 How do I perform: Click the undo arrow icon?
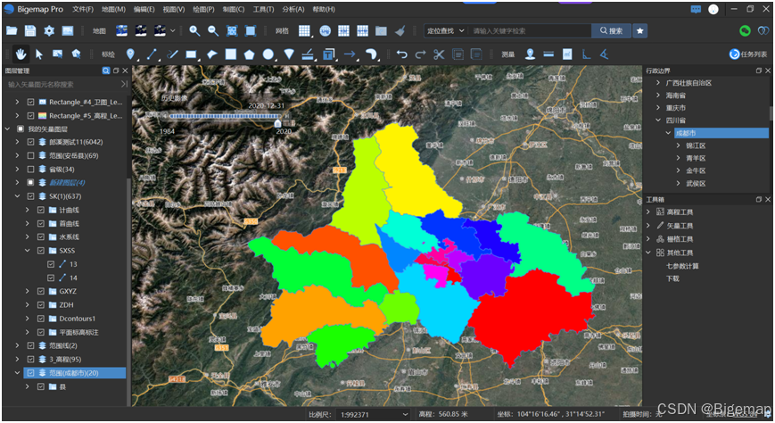click(402, 54)
